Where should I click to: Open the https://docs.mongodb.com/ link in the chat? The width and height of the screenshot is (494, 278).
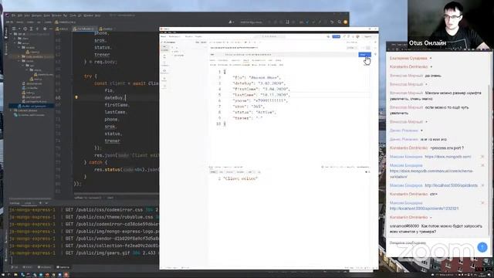tap(448, 157)
